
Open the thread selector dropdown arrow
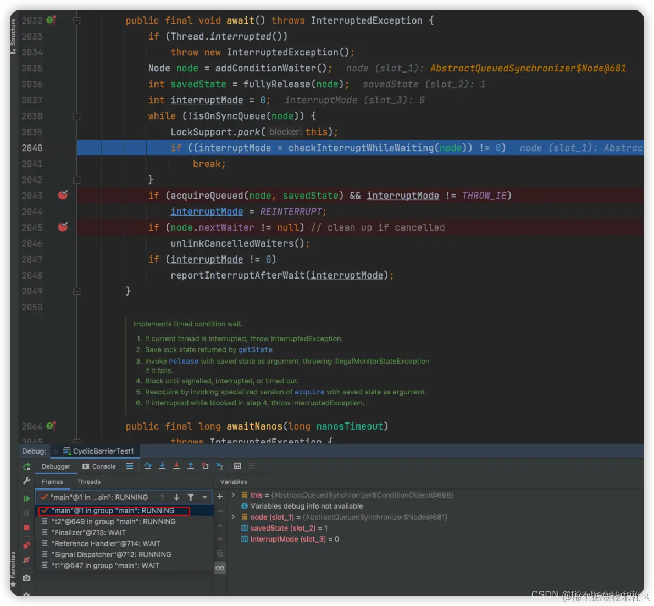coord(204,497)
